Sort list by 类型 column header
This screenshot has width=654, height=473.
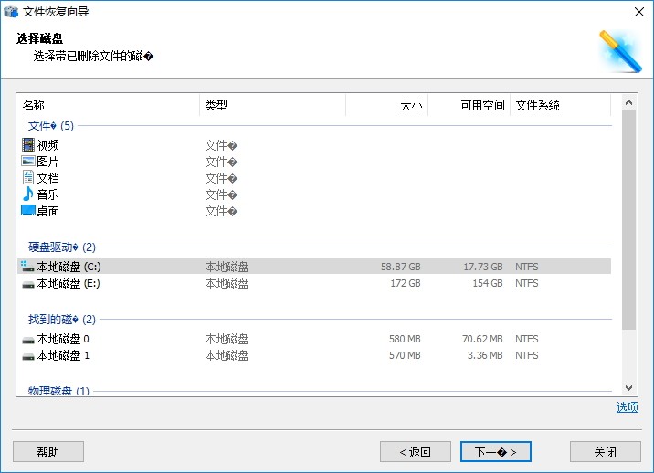273,105
